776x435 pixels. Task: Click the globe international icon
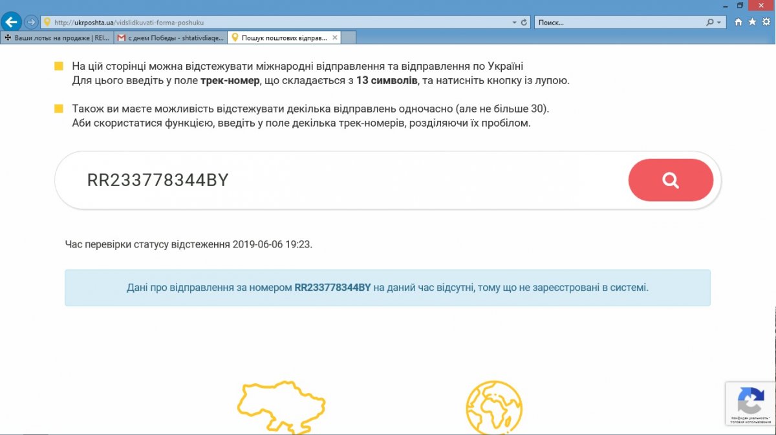pyautogui.click(x=494, y=408)
